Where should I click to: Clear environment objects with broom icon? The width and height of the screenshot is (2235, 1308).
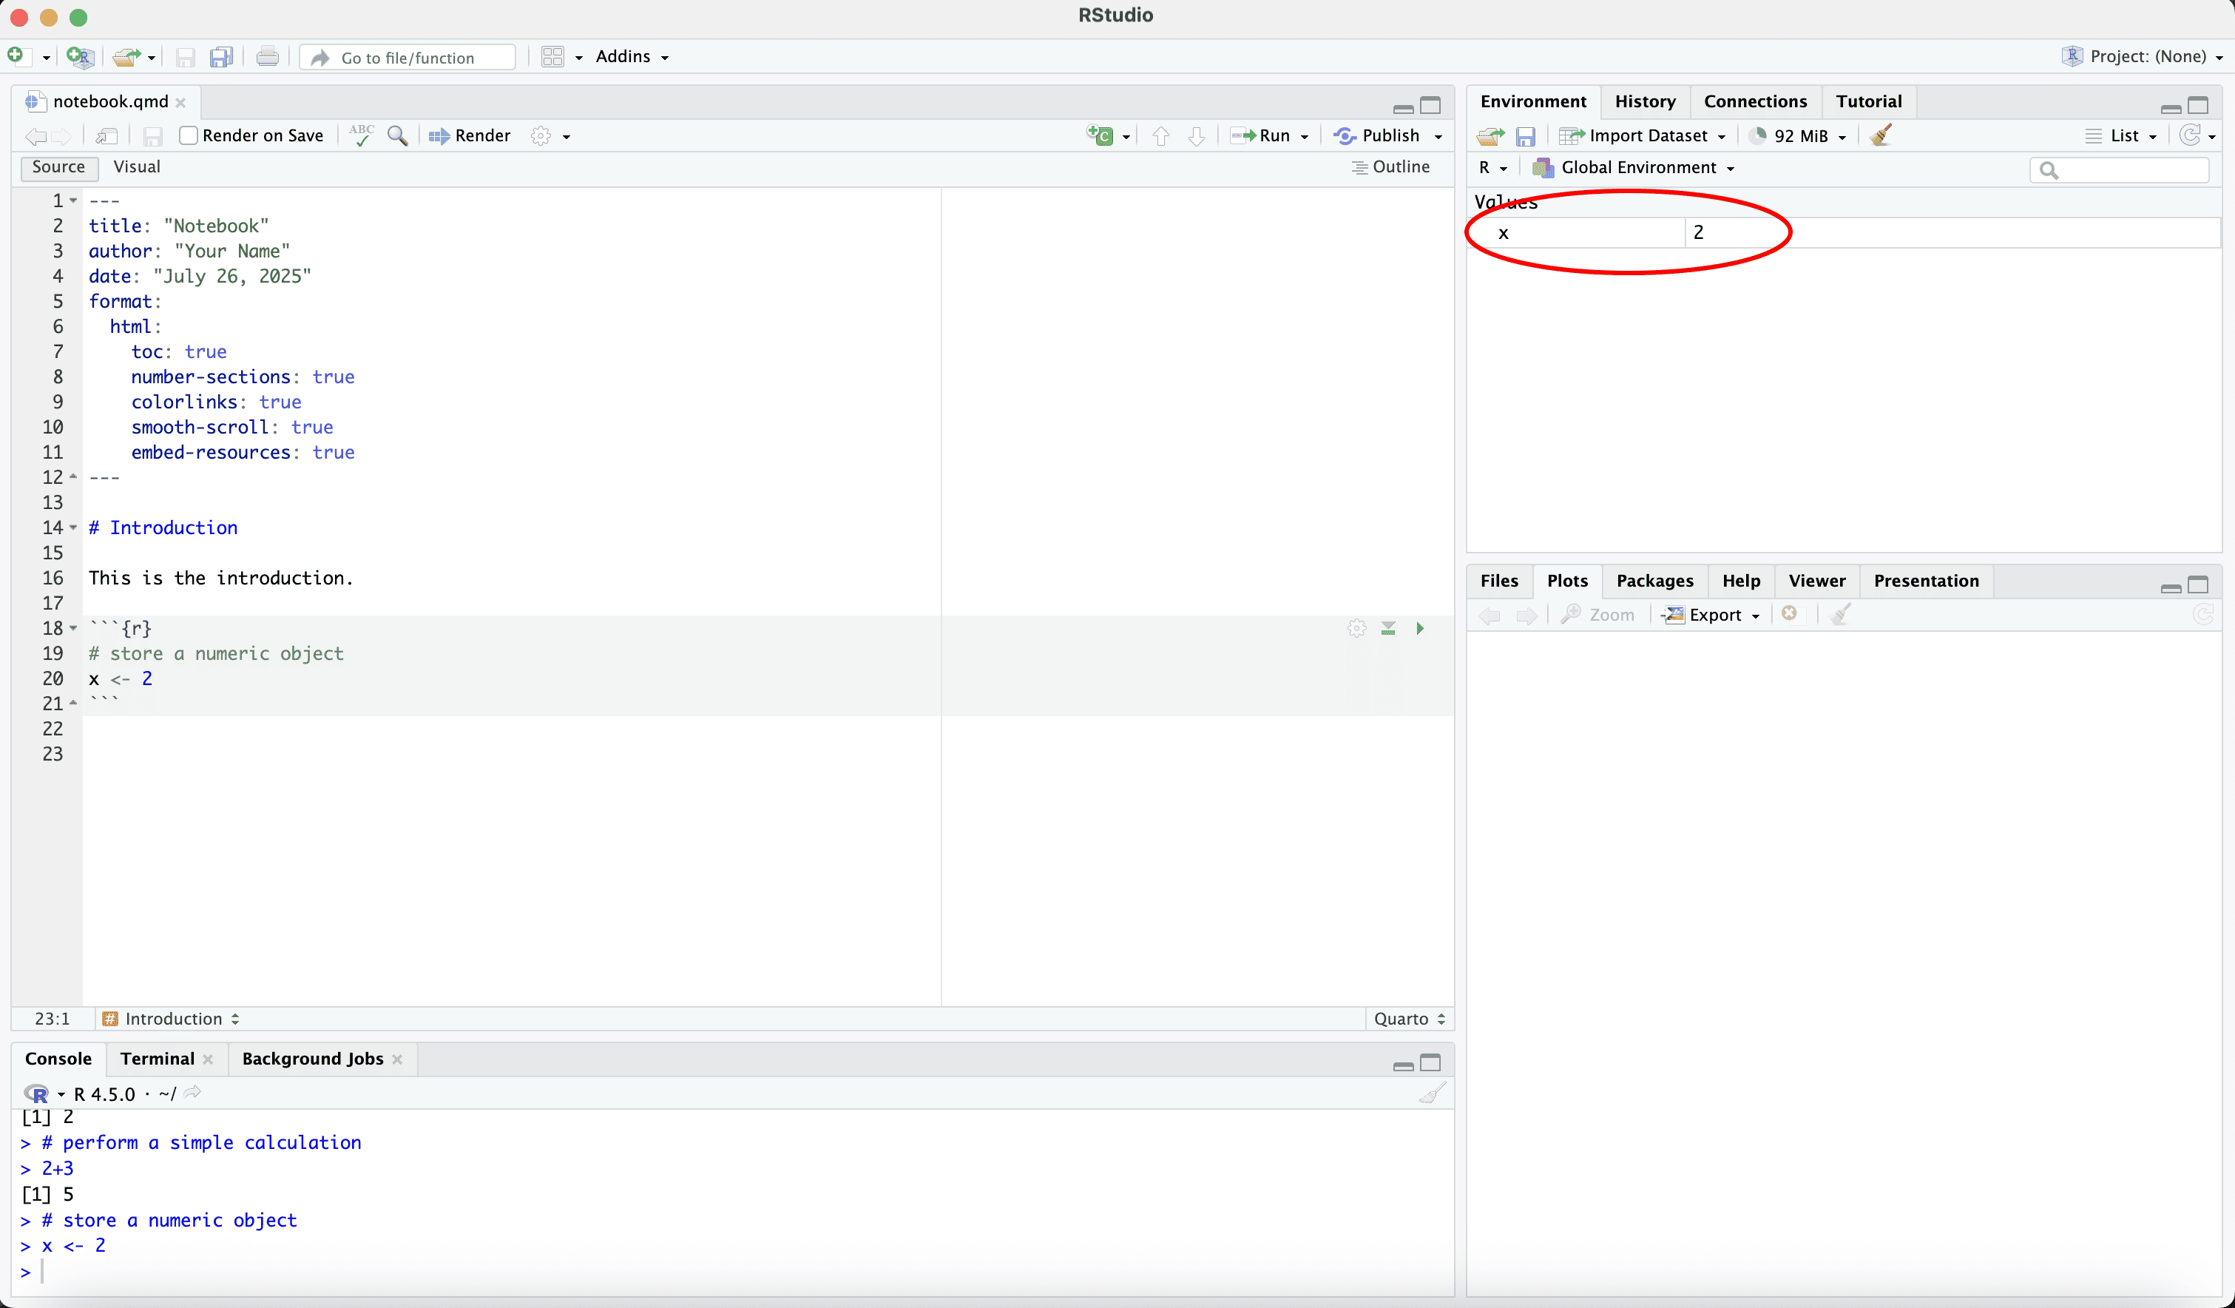[x=1880, y=135]
